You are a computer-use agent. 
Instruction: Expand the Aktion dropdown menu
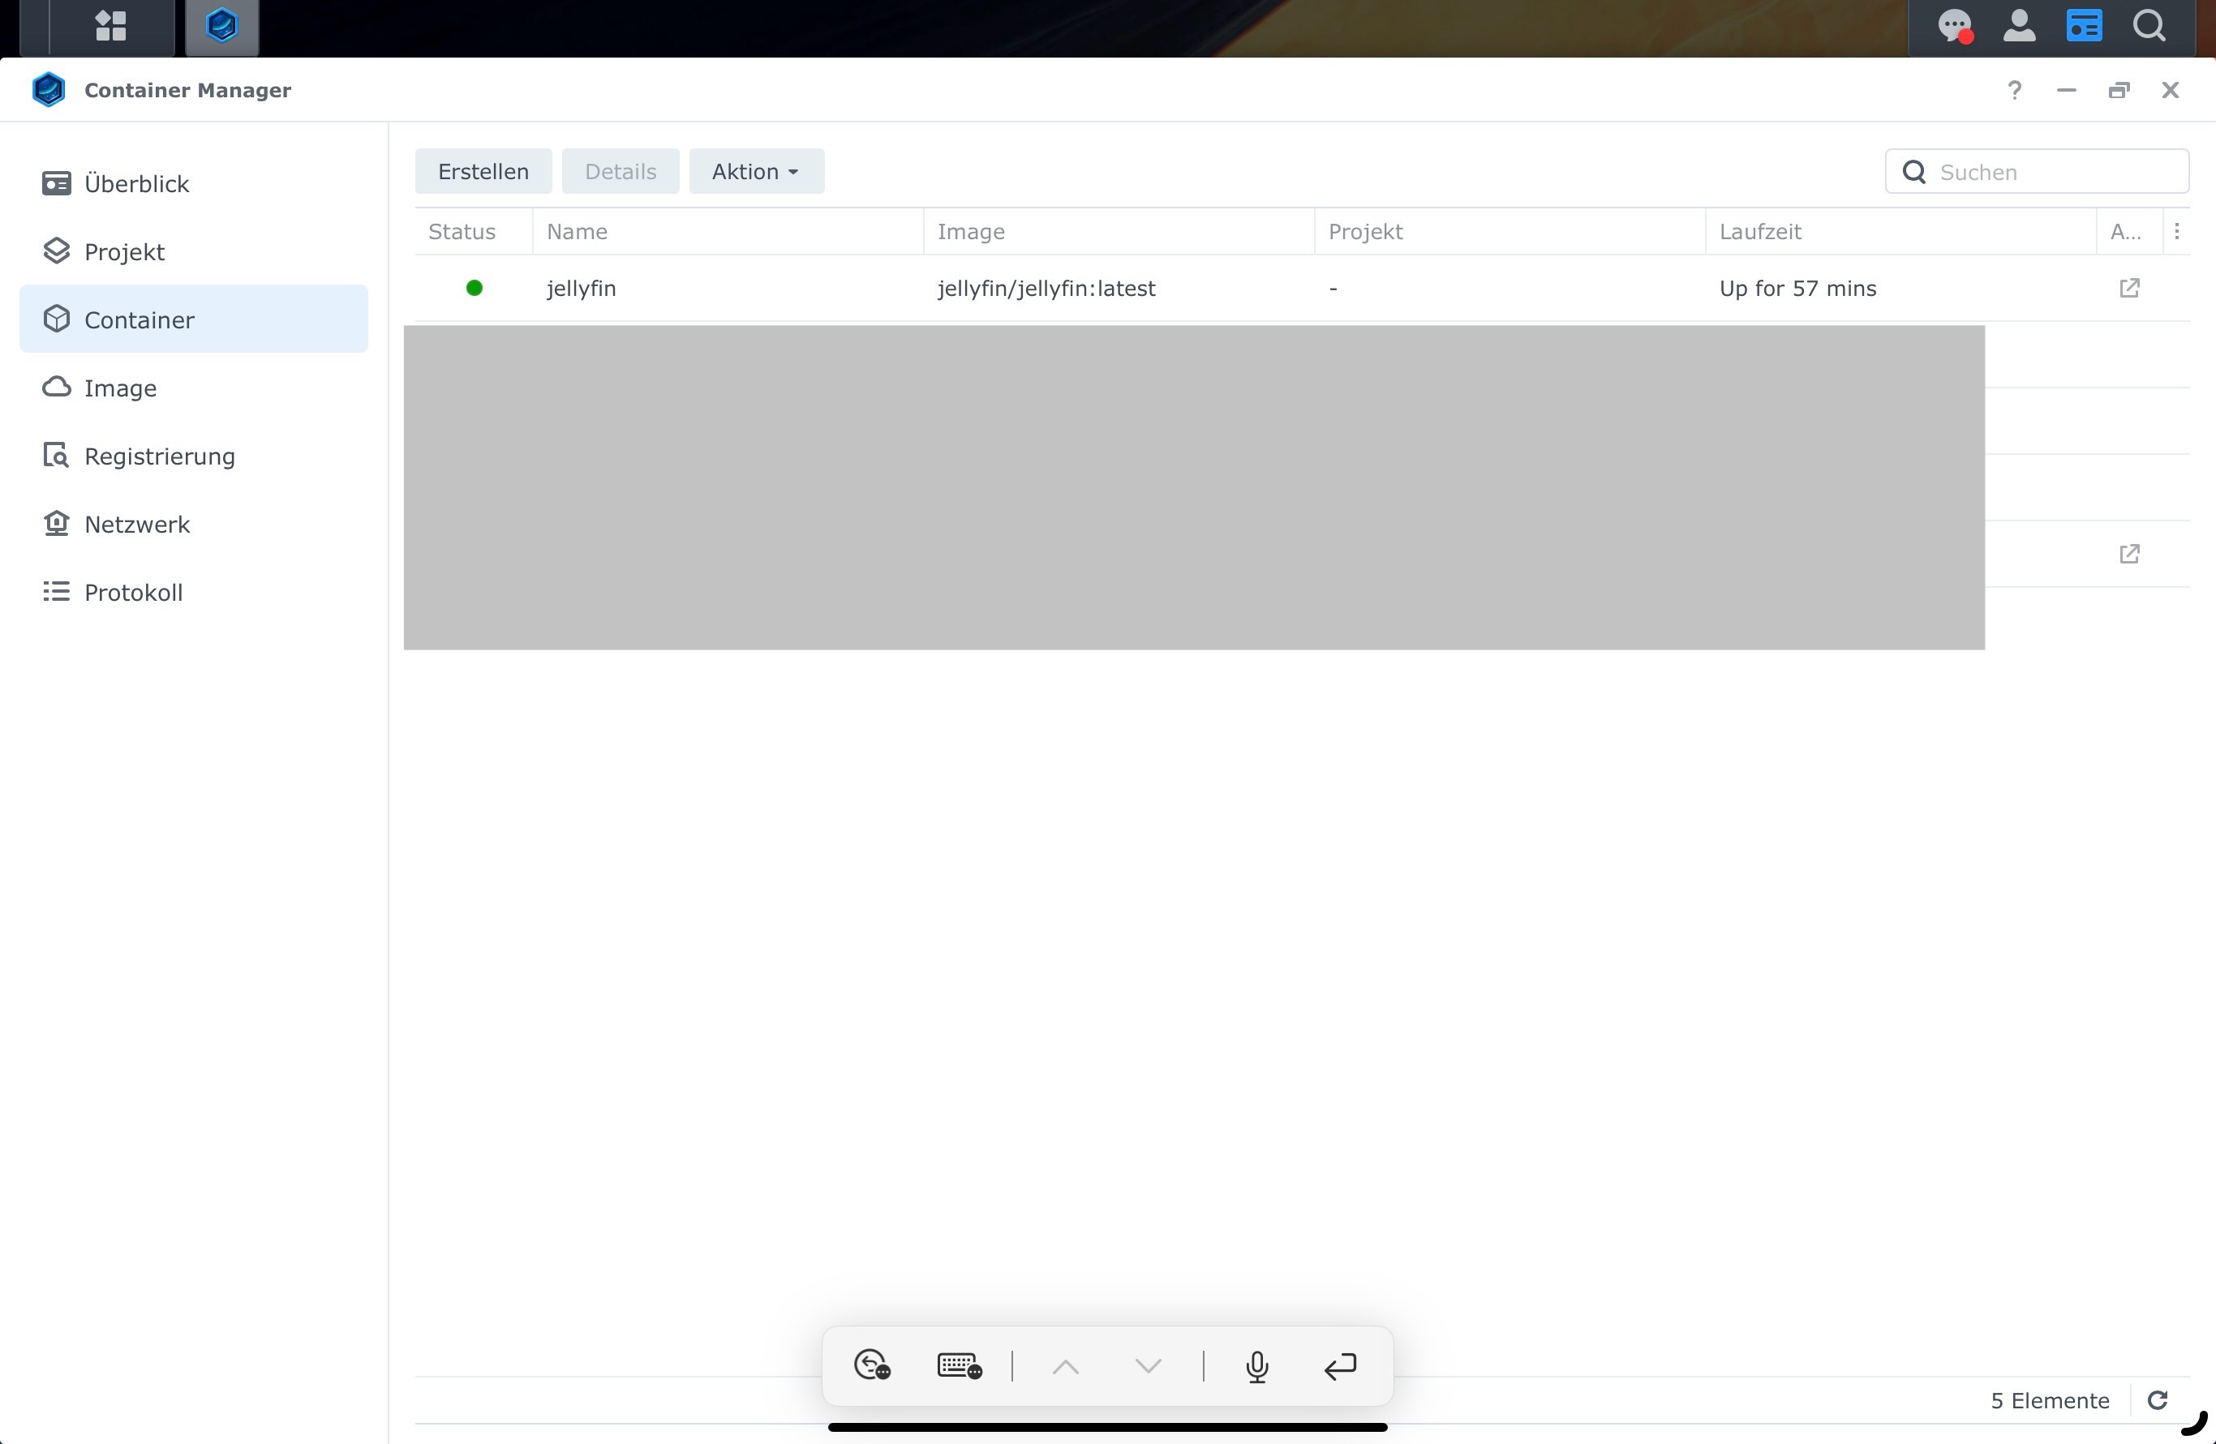[756, 172]
